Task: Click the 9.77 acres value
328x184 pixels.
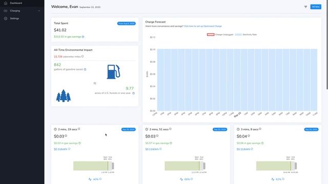Action: coord(130,88)
